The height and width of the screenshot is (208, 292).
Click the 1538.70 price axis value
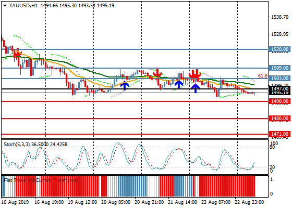click(279, 17)
